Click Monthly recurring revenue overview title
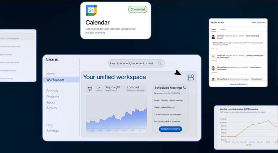This screenshot has height=153, width=278. coord(239,109)
